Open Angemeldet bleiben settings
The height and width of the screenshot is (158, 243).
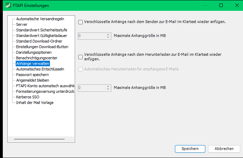[32, 80]
